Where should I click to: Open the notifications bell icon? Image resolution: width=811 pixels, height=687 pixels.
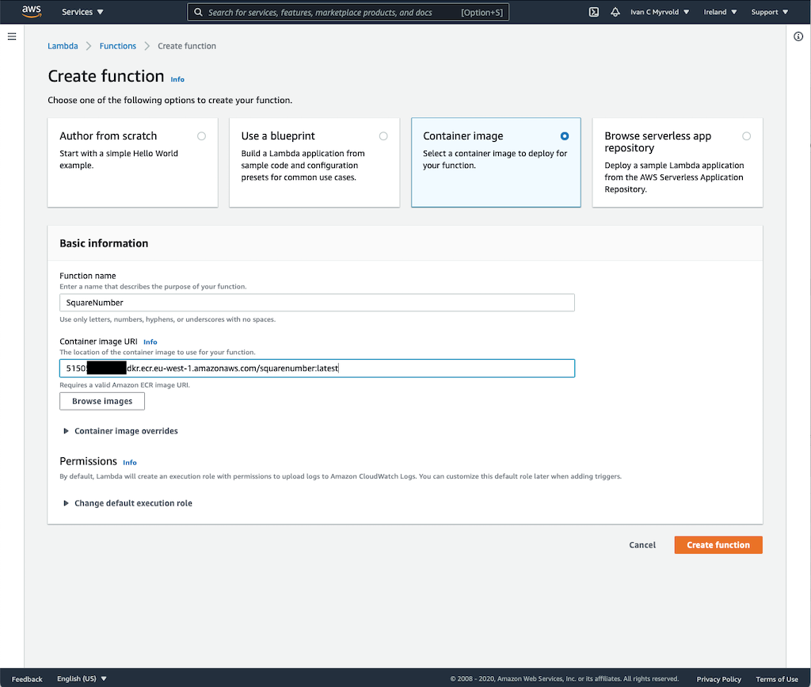pyautogui.click(x=615, y=12)
